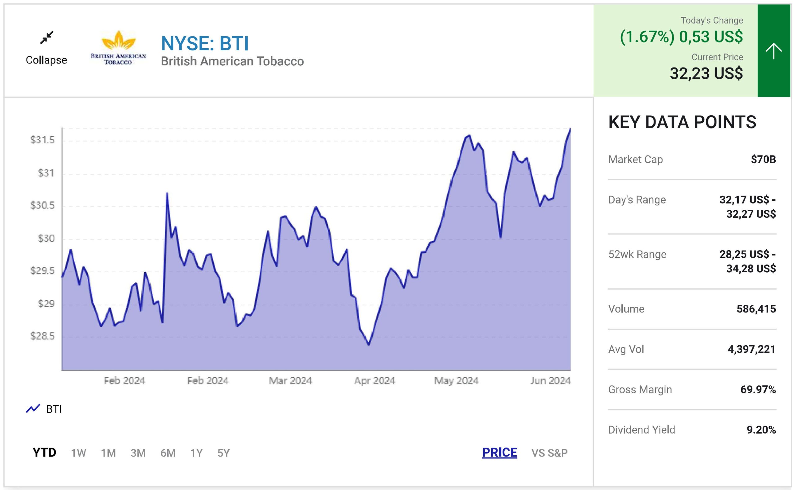Click the Day's Range value
This screenshot has width=793, height=490.
click(748, 207)
